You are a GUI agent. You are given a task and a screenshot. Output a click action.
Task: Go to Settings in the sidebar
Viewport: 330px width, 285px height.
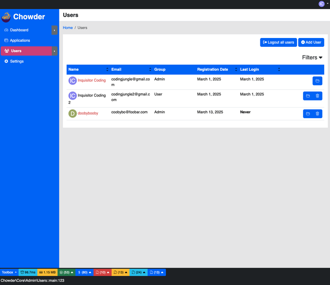pos(17,61)
